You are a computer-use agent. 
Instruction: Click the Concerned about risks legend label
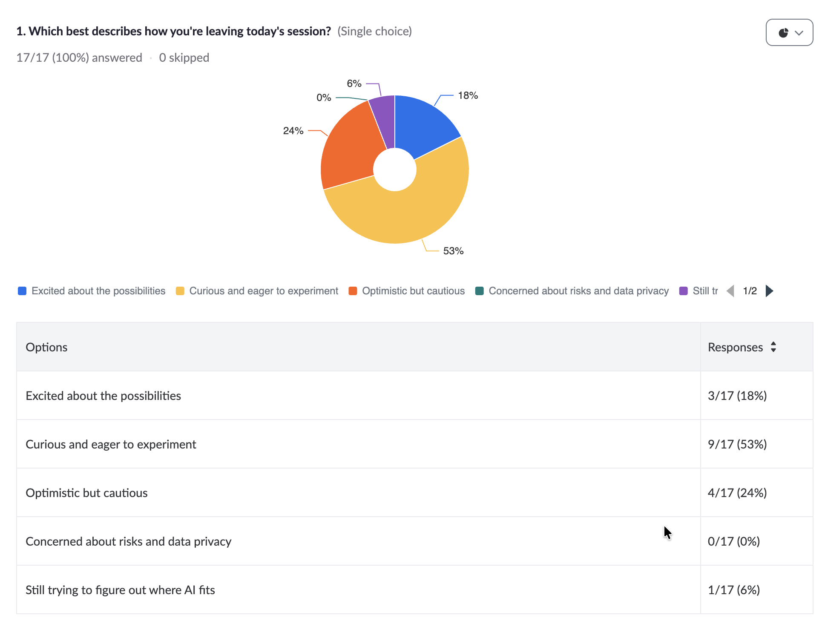pyautogui.click(x=578, y=291)
